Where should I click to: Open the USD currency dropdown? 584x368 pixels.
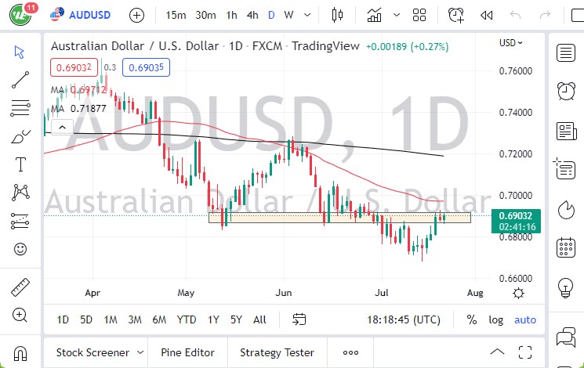(x=511, y=43)
